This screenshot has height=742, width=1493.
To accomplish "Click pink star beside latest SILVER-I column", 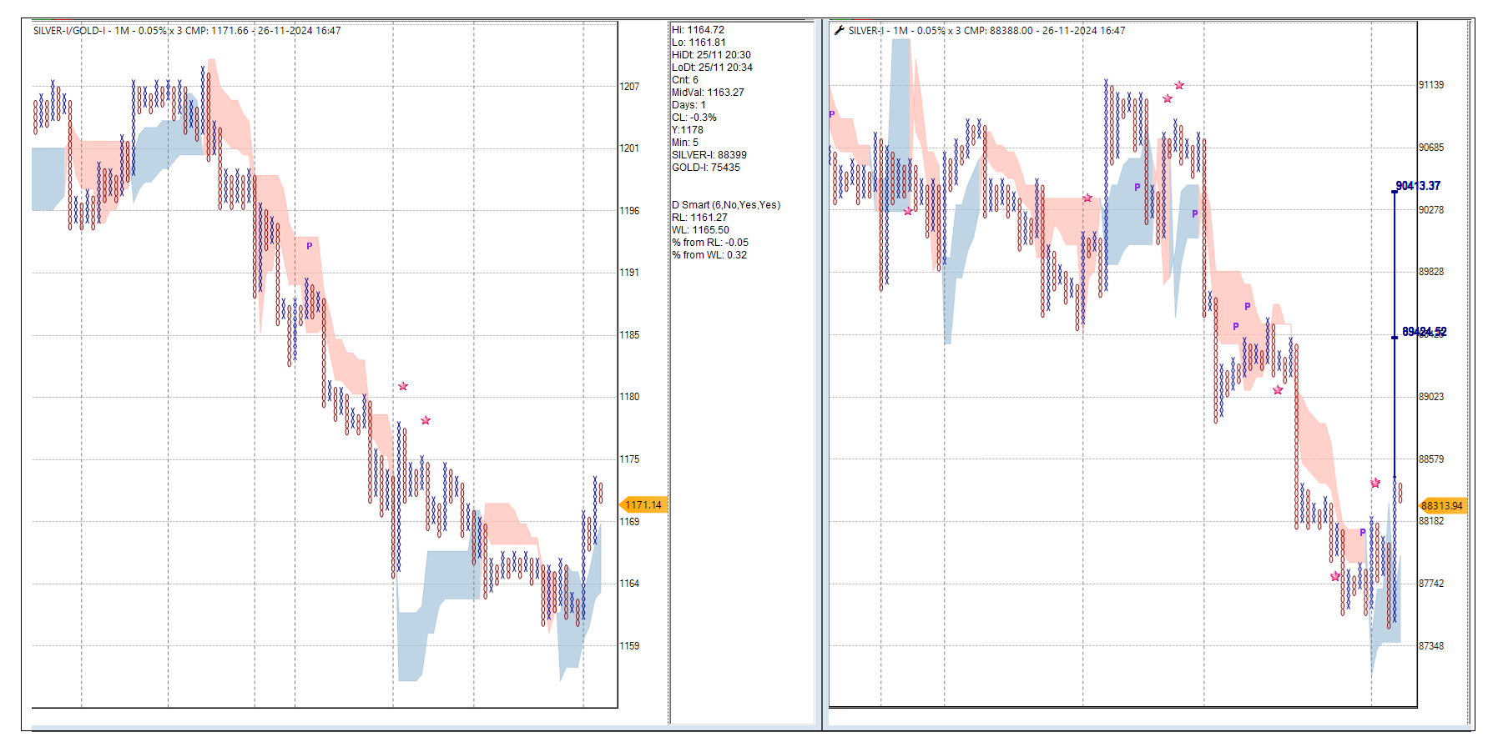I will (x=1375, y=483).
